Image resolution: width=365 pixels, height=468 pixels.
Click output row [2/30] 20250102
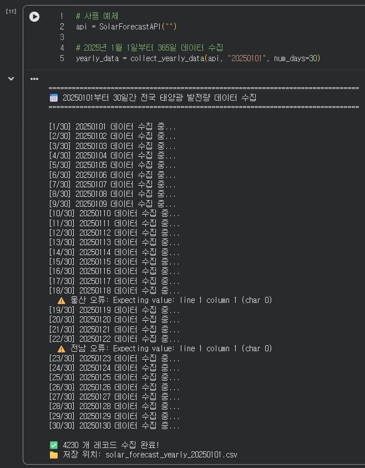pos(113,136)
